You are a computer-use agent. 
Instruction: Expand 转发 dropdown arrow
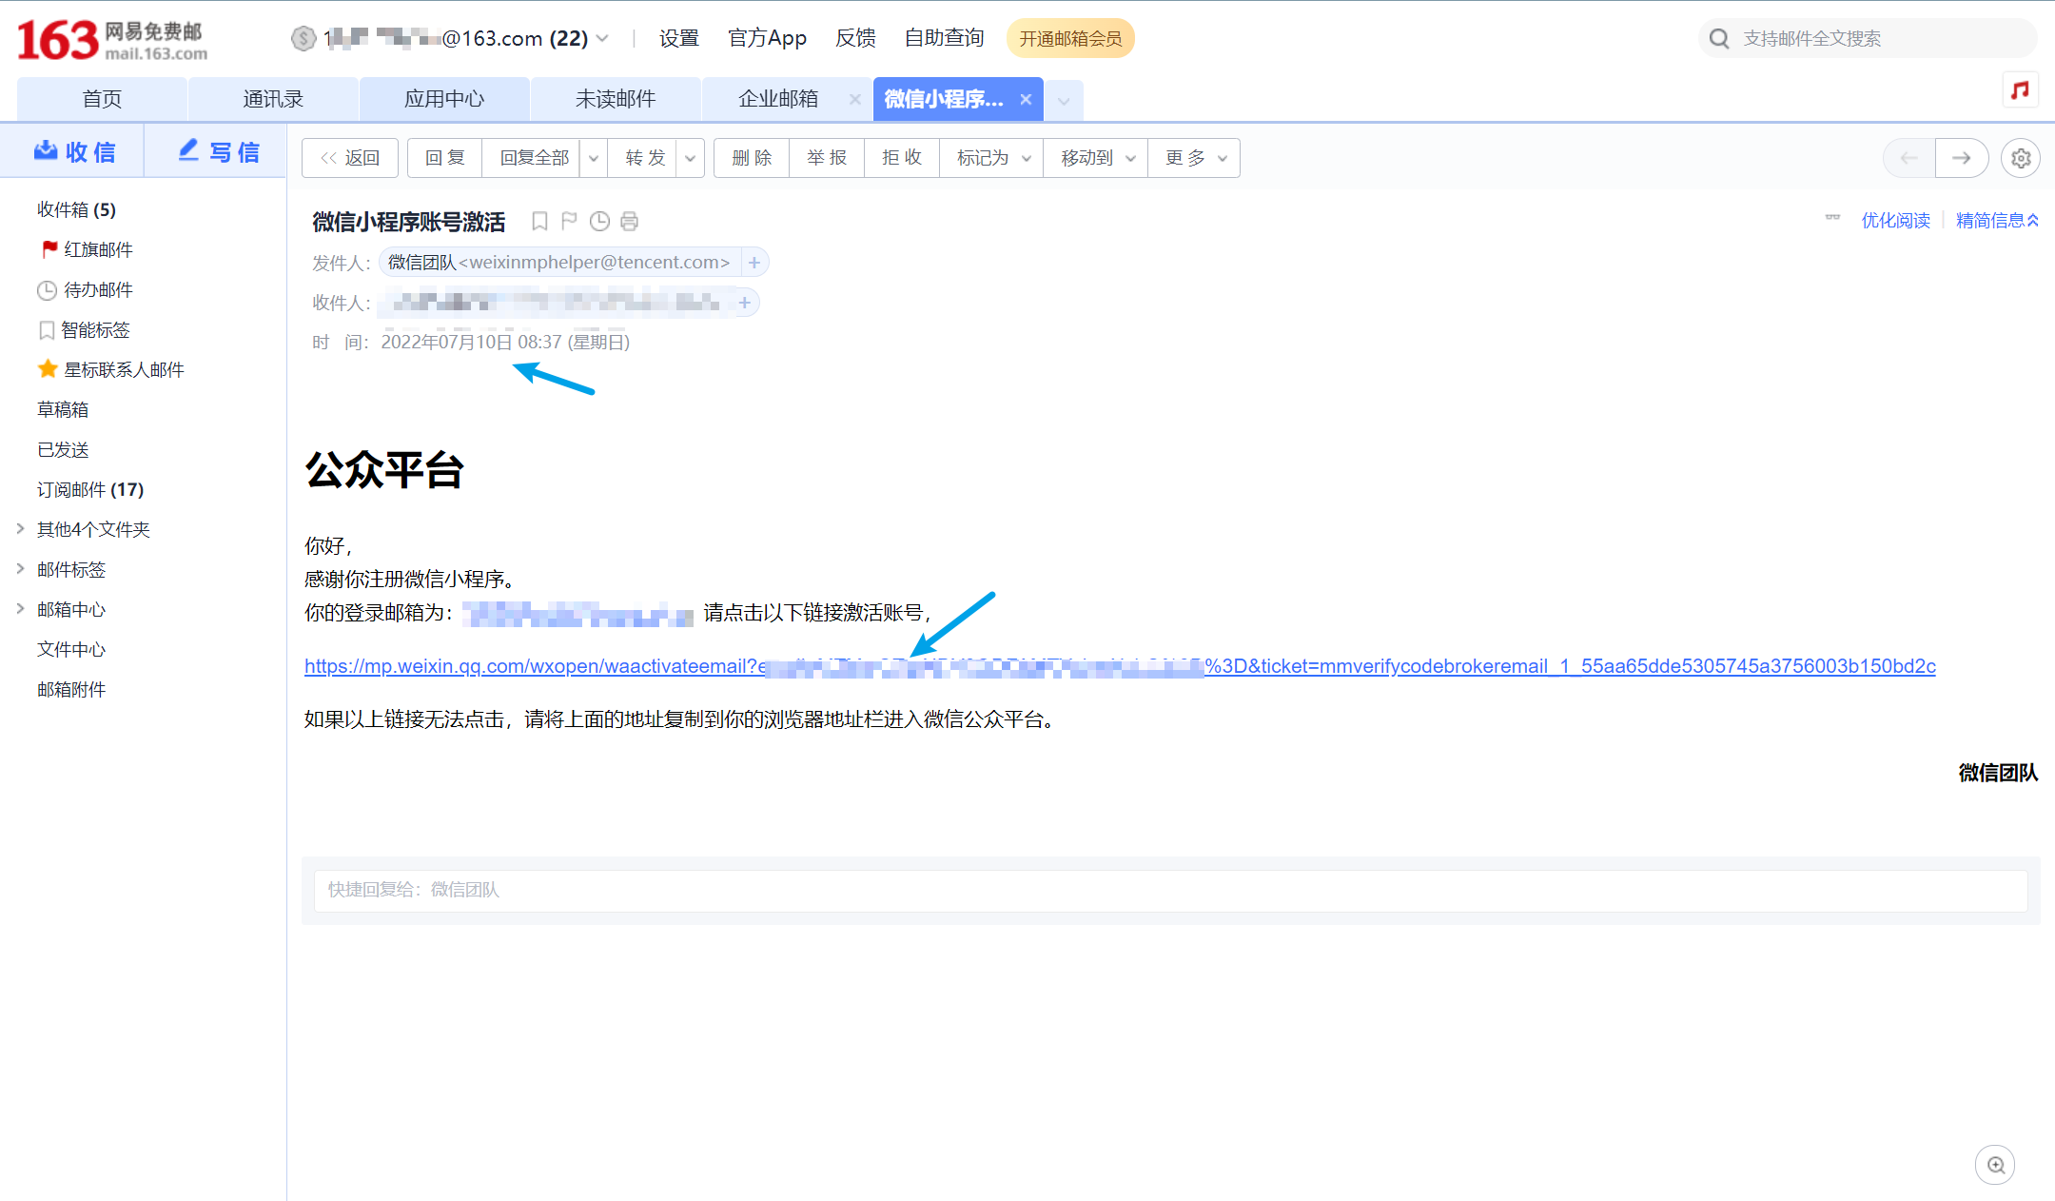pos(690,158)
